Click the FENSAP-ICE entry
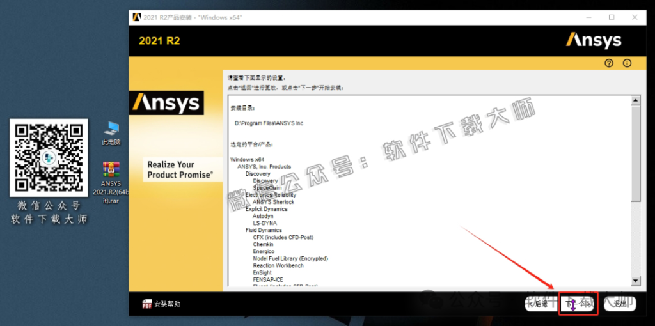This screenshot has width=655, height=326. 269,280
